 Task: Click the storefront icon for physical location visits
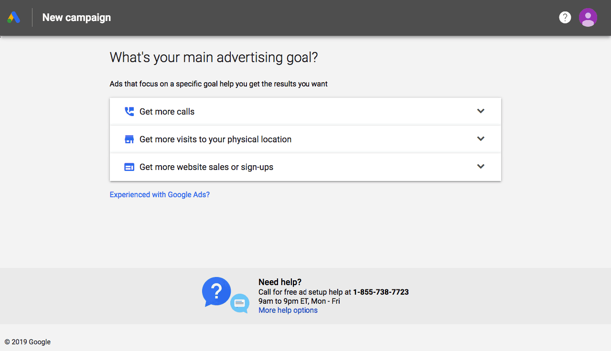[x=129, y=139]
